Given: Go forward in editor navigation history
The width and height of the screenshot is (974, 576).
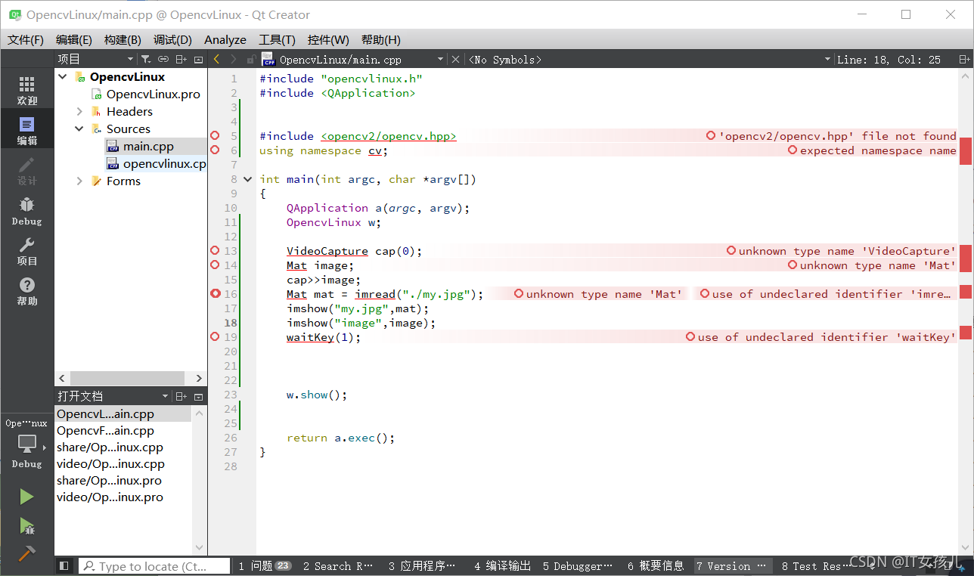Looking at the screenshot, I should tap(233, 59).
